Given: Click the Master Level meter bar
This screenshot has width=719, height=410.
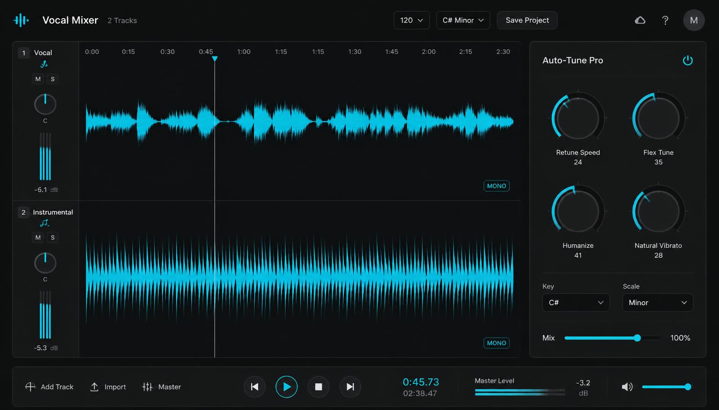Looking at the screenshot, I should click(519, 392).
